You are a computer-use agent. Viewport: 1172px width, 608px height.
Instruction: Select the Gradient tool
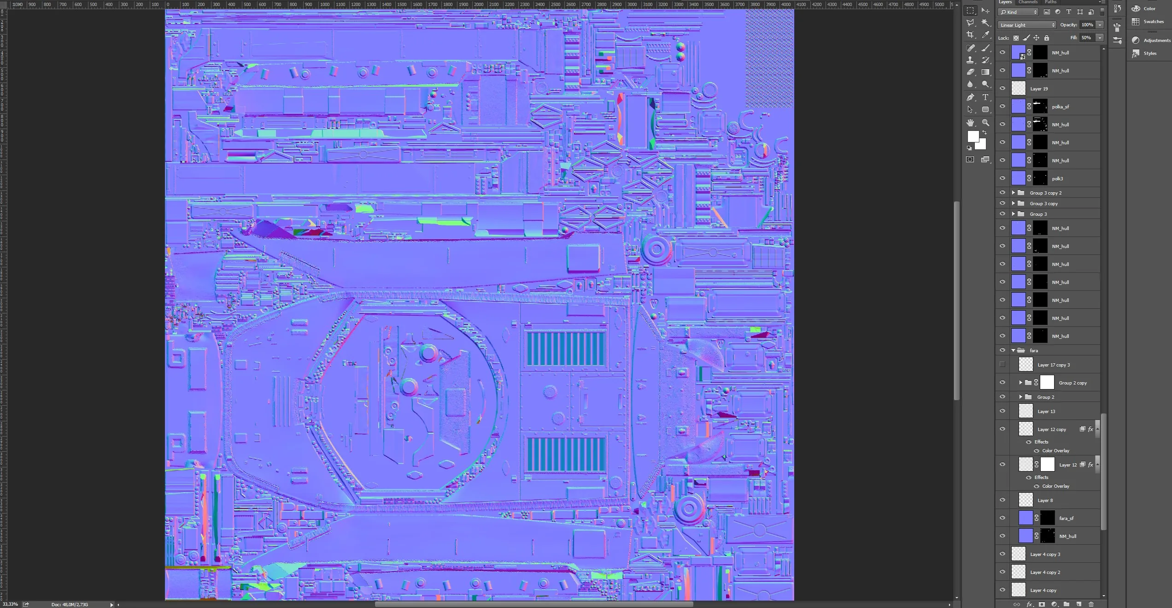(985, 72)
